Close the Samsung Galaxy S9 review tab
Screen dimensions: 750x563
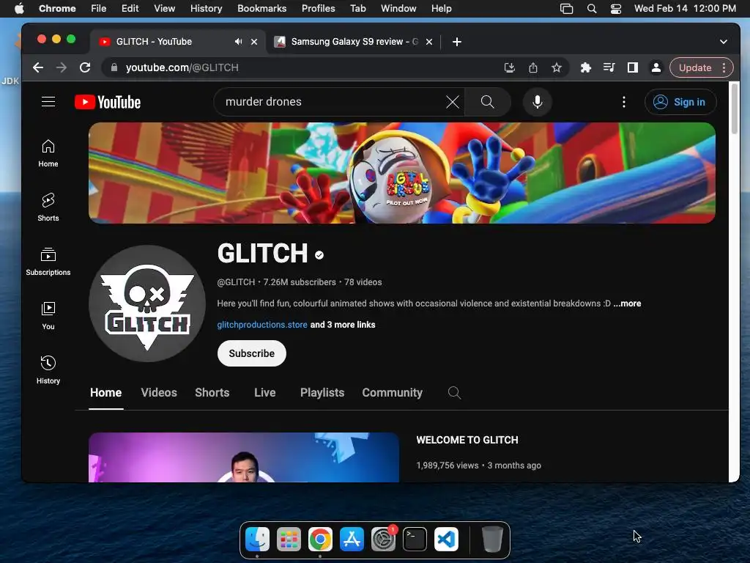click(429, 42)
